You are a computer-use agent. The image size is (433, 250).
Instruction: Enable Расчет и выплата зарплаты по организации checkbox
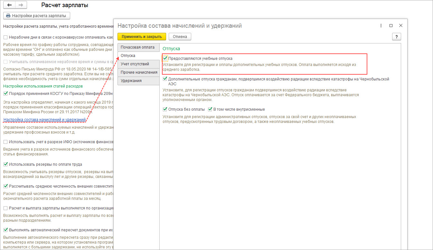point(5,208)
